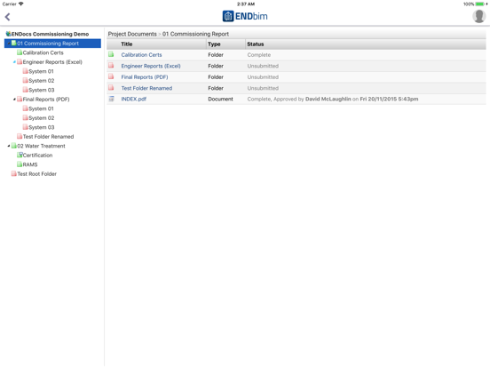Click the ENDocs Commissioning Demo project icon
Screen dimensions: 490x368
[x=9, y=34]
